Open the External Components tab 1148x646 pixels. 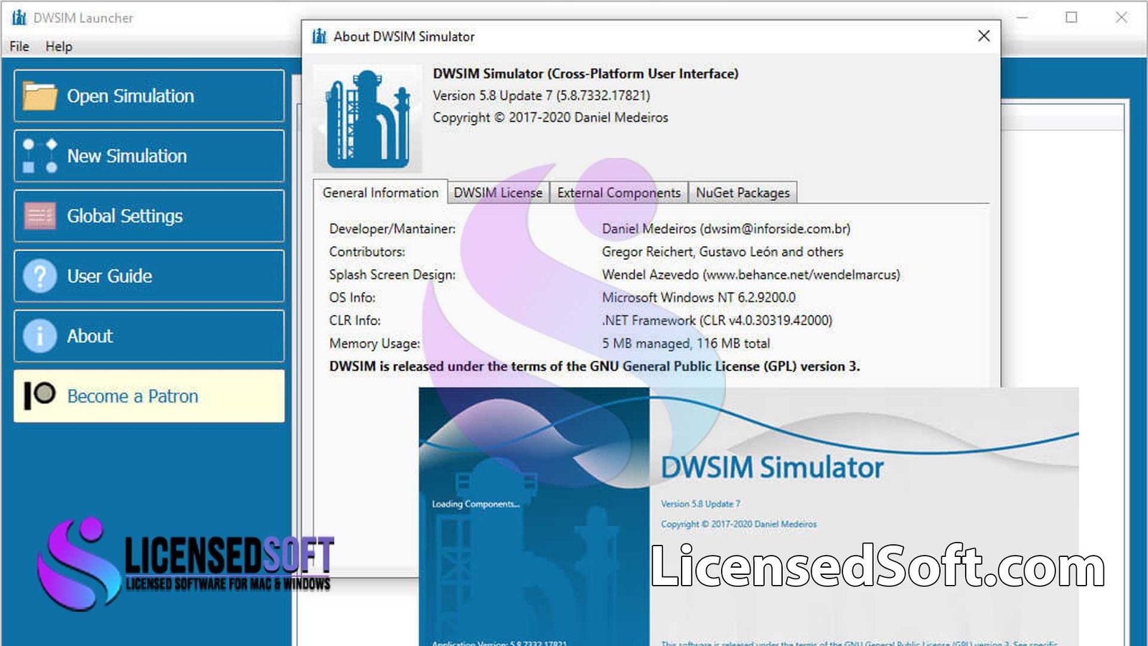coord(618,192)
